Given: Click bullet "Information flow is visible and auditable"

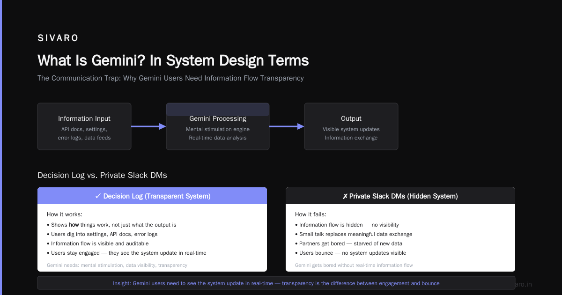Looking at the screenshot, I should [x=98, y=243].
